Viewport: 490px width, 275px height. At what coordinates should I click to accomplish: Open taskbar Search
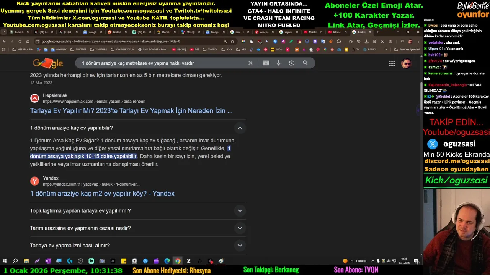(x=15, y=261)
